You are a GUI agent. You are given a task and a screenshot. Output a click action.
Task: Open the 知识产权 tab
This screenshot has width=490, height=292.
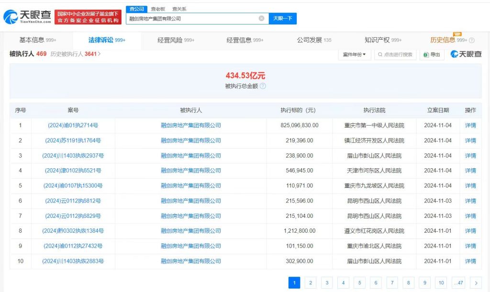click(383, 40)
